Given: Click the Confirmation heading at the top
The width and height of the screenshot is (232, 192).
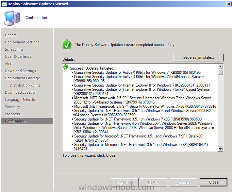Looking at the screenshot, I should pos(36,18).
